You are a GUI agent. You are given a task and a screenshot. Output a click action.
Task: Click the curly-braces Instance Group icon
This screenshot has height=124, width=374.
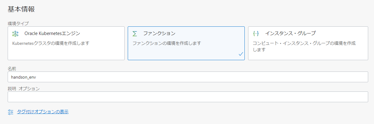(256, 33)
